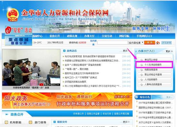The width and height of the screenshot is (177, 127).
Task: Open the 按内容检索 search-type dropdown
Action: pos(136,43)
